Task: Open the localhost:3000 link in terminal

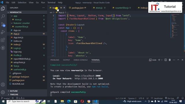Action: 88,76
